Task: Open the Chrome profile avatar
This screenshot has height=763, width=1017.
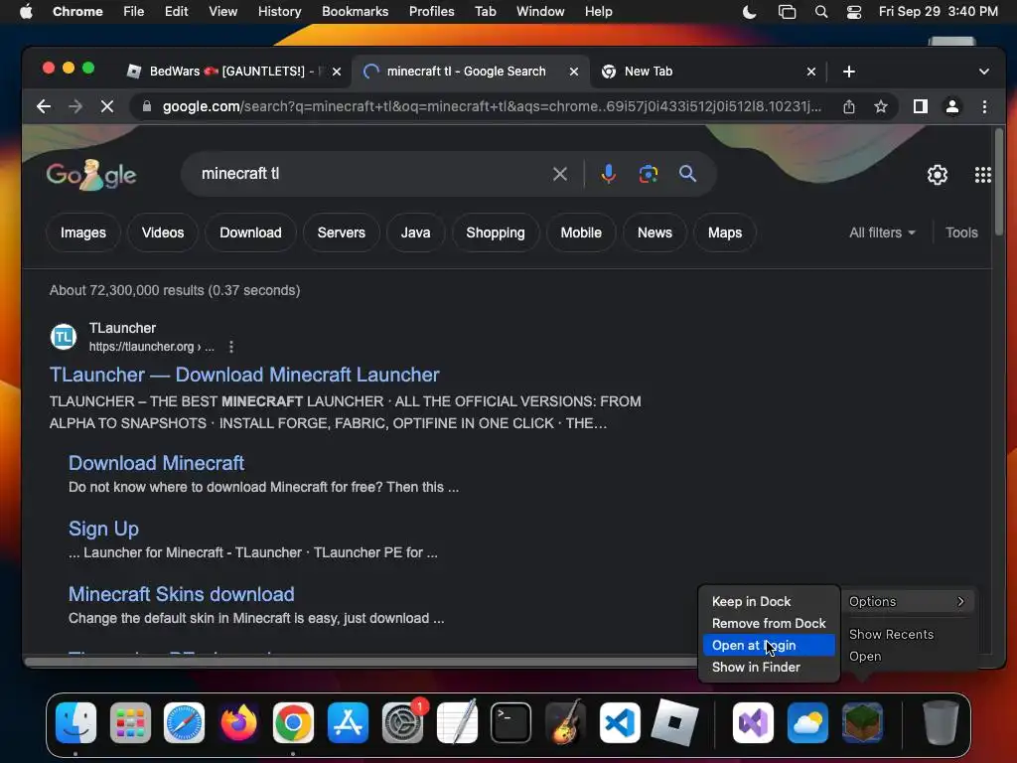Action: [952, 106]
